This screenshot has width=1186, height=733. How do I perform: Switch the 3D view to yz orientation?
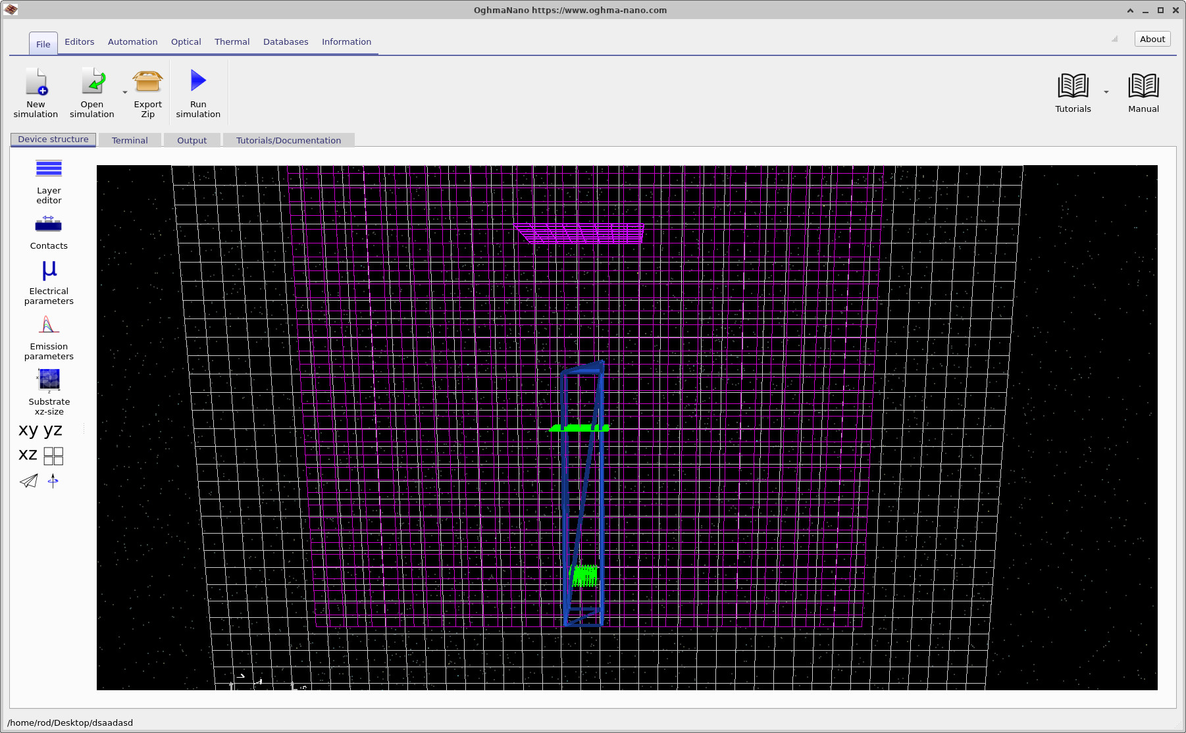click(53, 430)
